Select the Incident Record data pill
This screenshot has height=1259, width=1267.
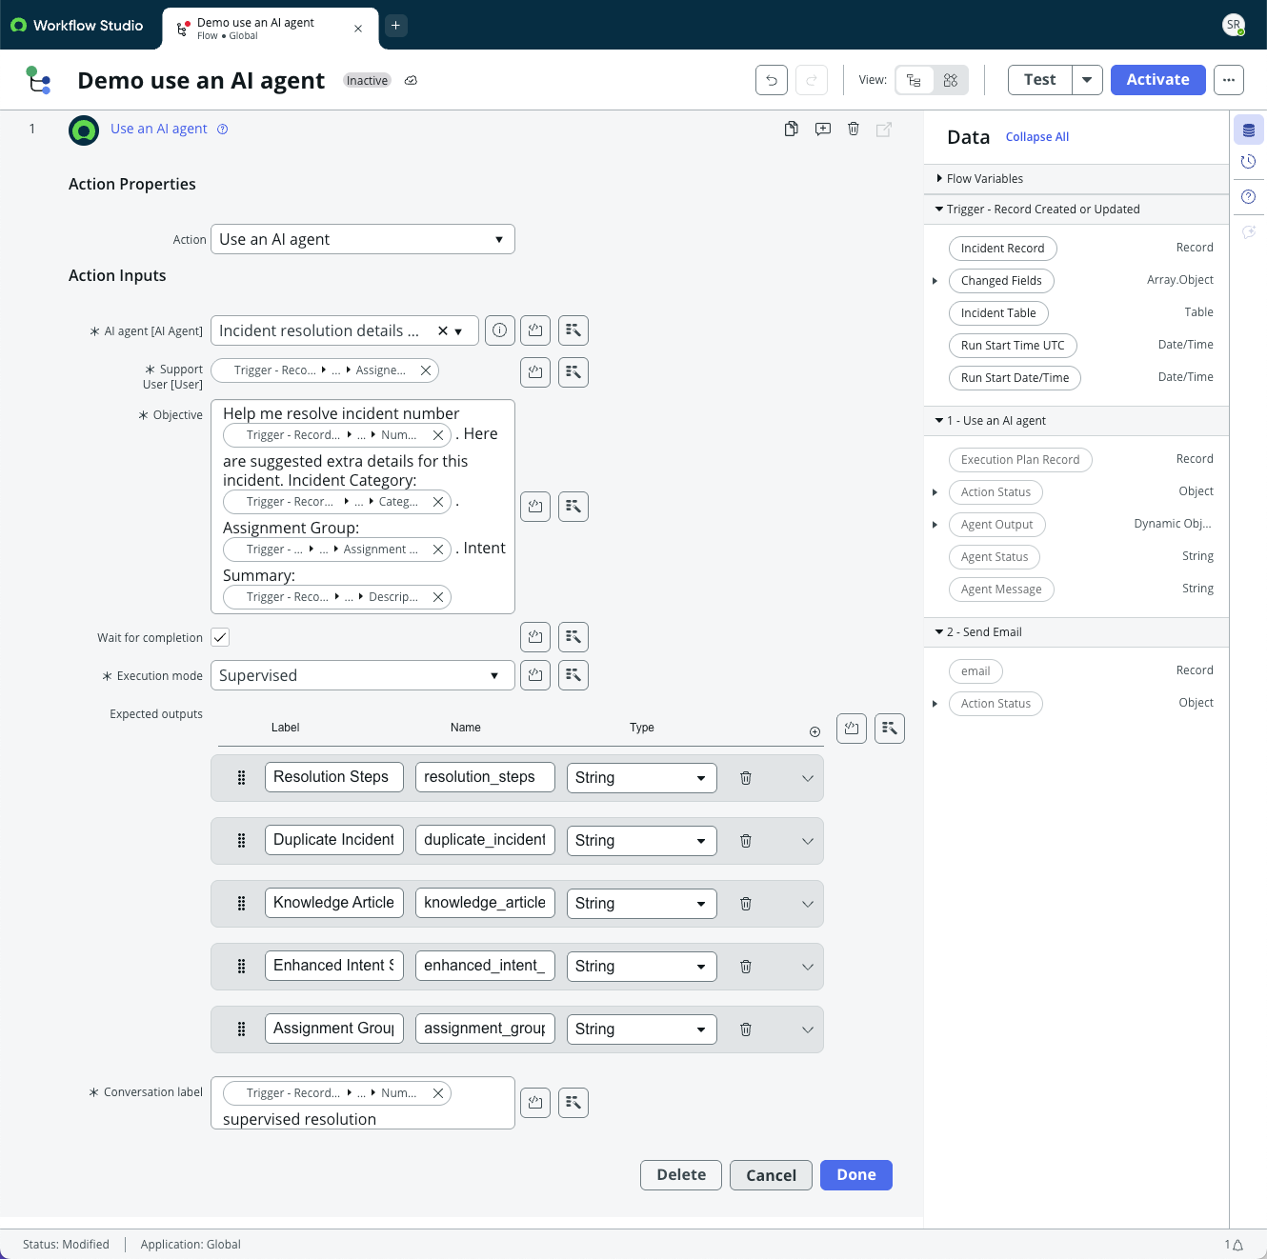click(1003, 249)
